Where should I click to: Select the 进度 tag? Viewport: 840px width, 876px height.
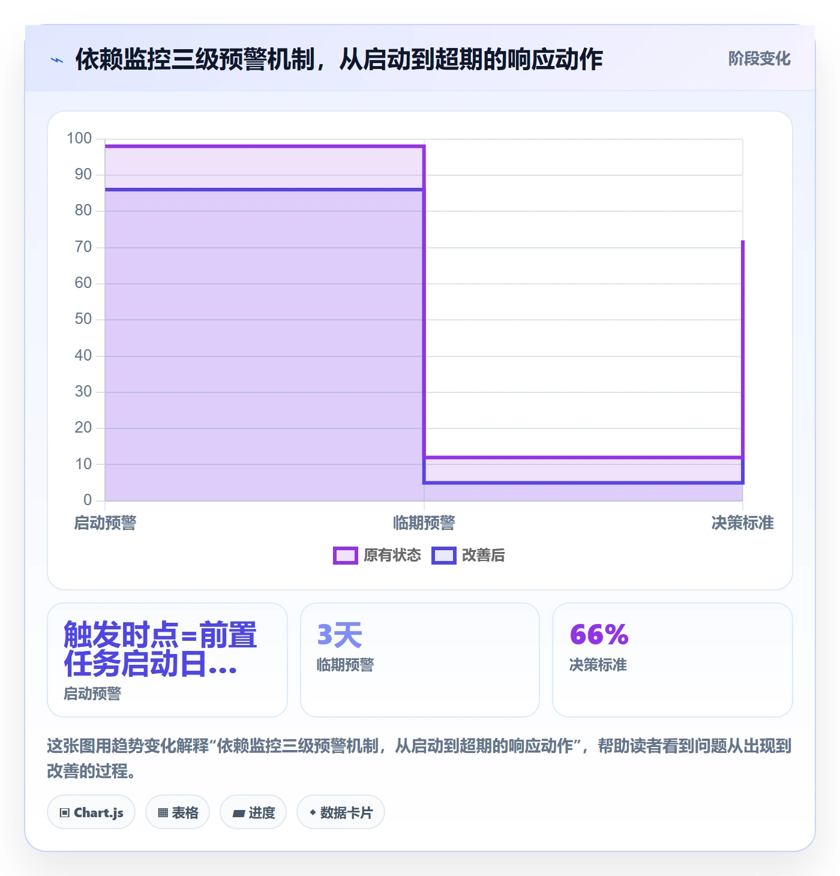tap(253, 812)
